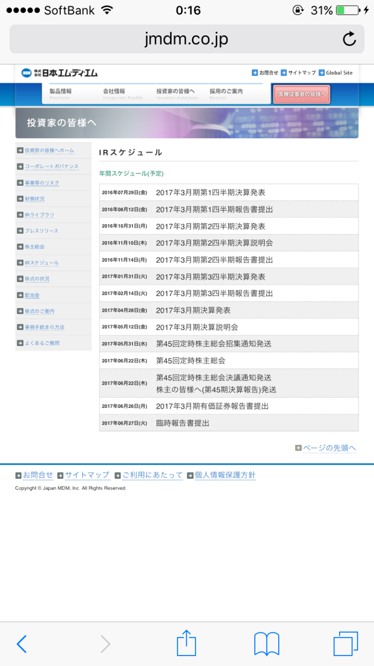Tap the Safari forward arrow
This screenshot has height=666, width=374.
[105, 644]
